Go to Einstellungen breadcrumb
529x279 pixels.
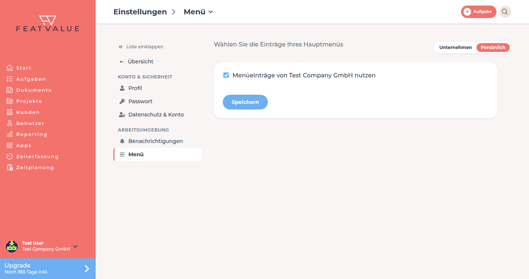coord(140,12)
